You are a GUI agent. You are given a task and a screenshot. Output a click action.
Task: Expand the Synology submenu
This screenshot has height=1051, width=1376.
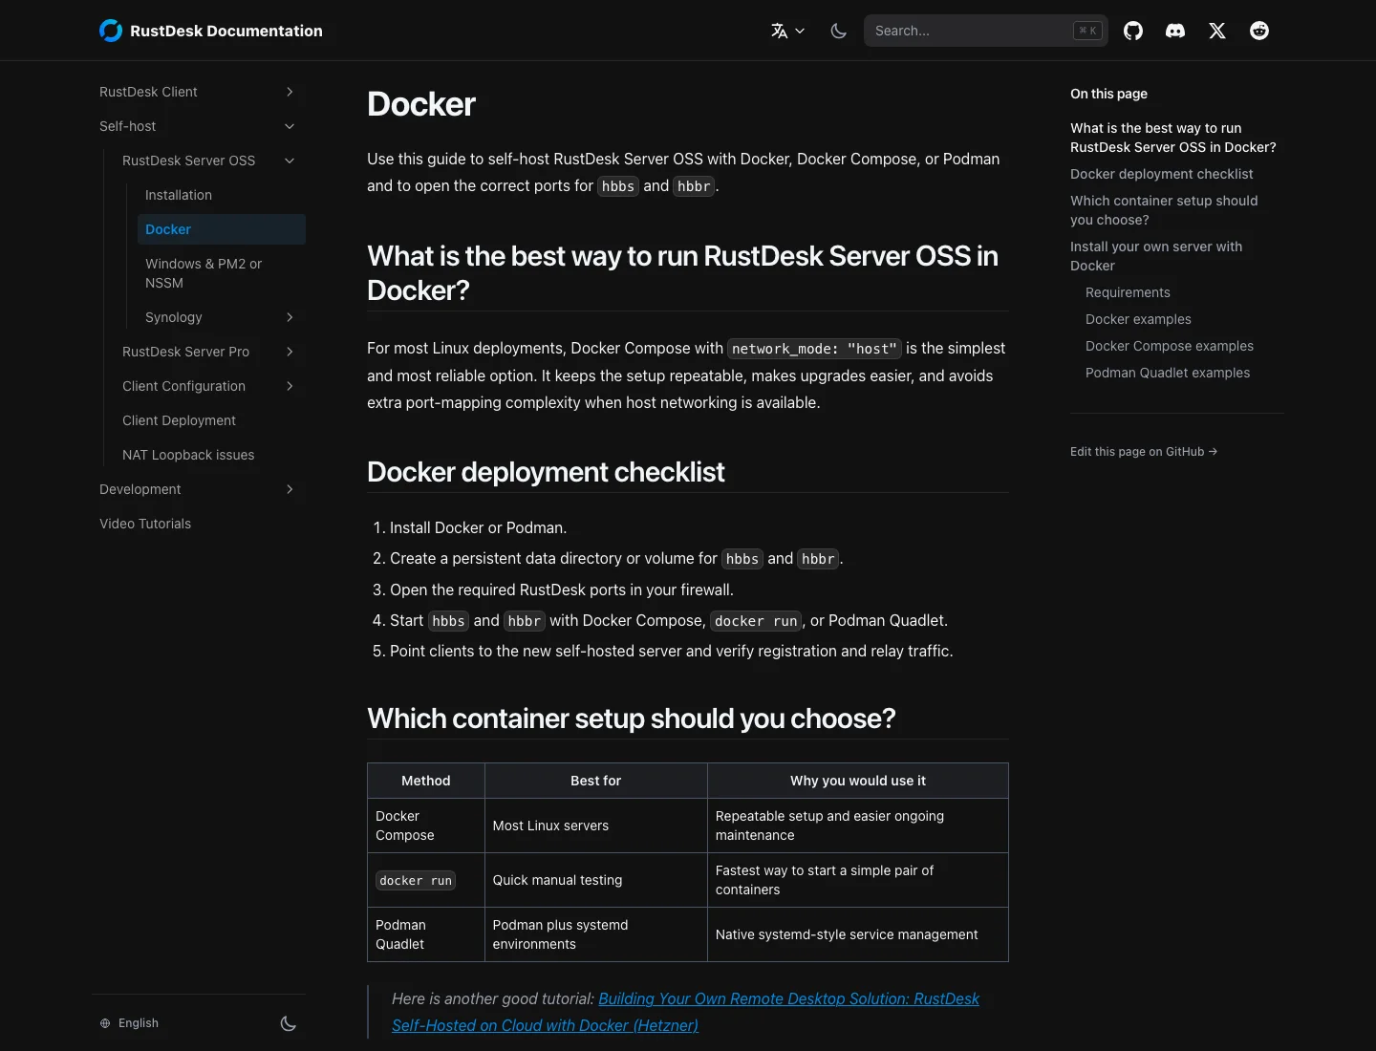tap(290, 317)
